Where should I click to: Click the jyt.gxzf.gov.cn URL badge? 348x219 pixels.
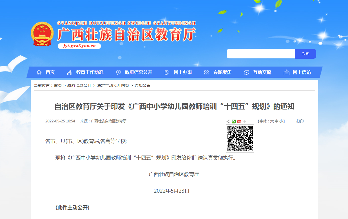(x=79, y=46)
